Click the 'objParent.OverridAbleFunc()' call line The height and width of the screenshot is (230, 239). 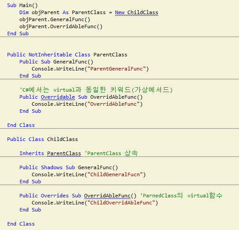coord(61,26)
